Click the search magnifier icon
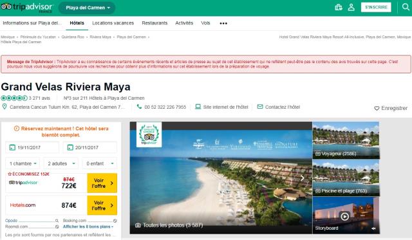 click(x=406, y=7)
